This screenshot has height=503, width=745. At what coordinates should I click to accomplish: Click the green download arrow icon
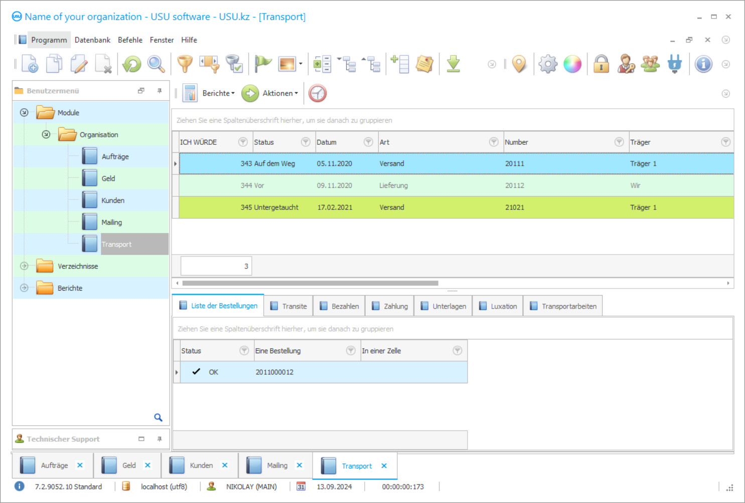tap(454, 64)
